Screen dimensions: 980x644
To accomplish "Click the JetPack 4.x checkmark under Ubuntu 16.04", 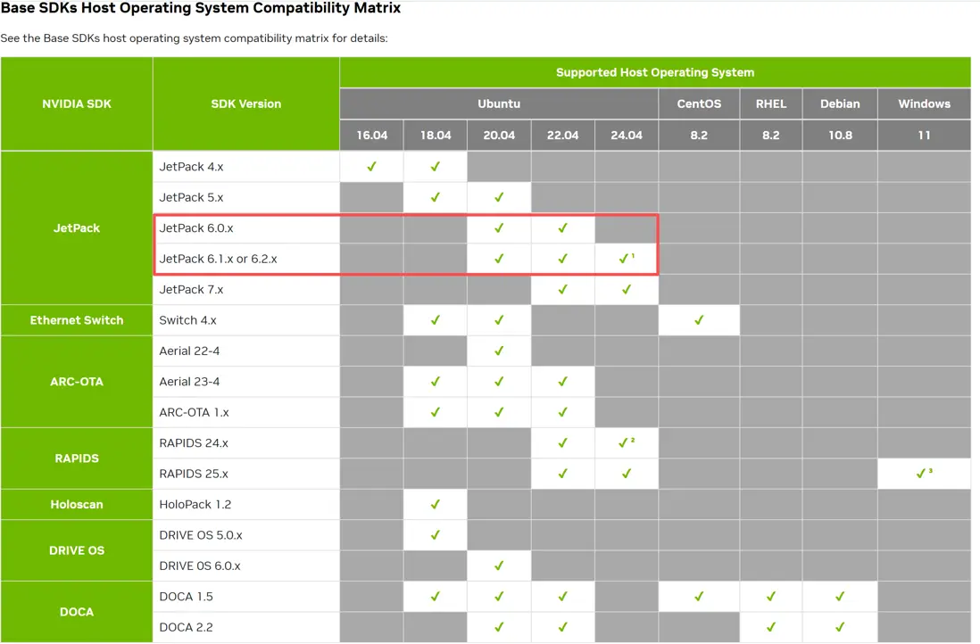I will (372, 167).
